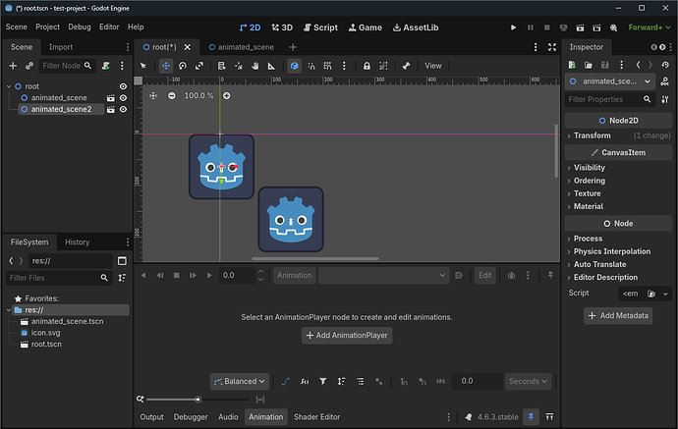The width and height of the screenshot is (678, 429).
Task: Open the View menu button
Action: 432,66
